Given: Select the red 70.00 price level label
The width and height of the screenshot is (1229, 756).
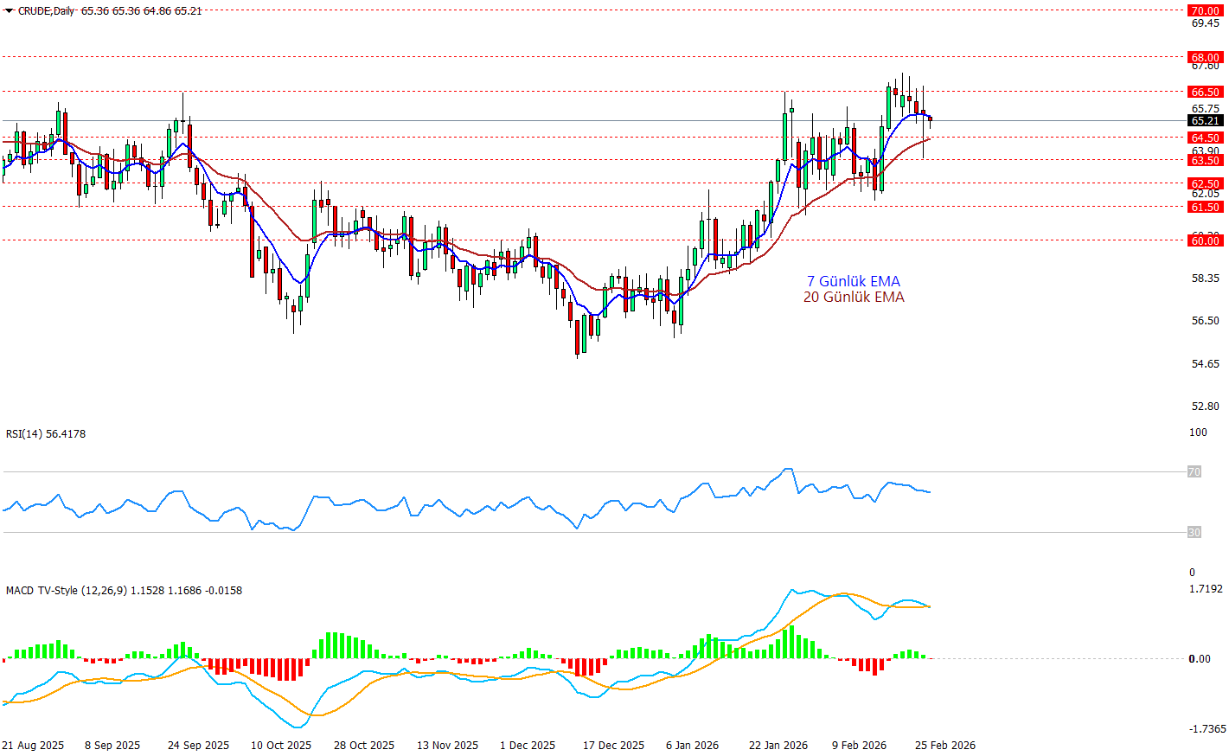Looking at the screenshot, I should point(1205,11).
